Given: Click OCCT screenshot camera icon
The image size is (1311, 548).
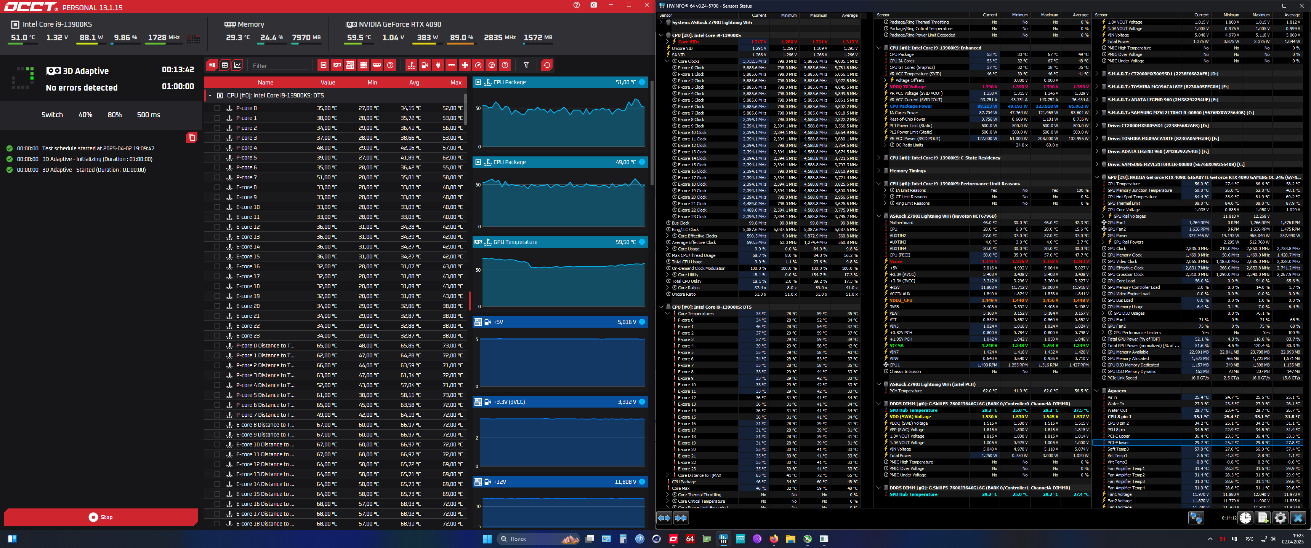Looking at the screenshot, I should 593,5.
